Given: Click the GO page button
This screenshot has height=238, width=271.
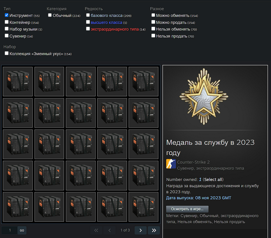Looking at the screenshot, I should tap(22, 230).
